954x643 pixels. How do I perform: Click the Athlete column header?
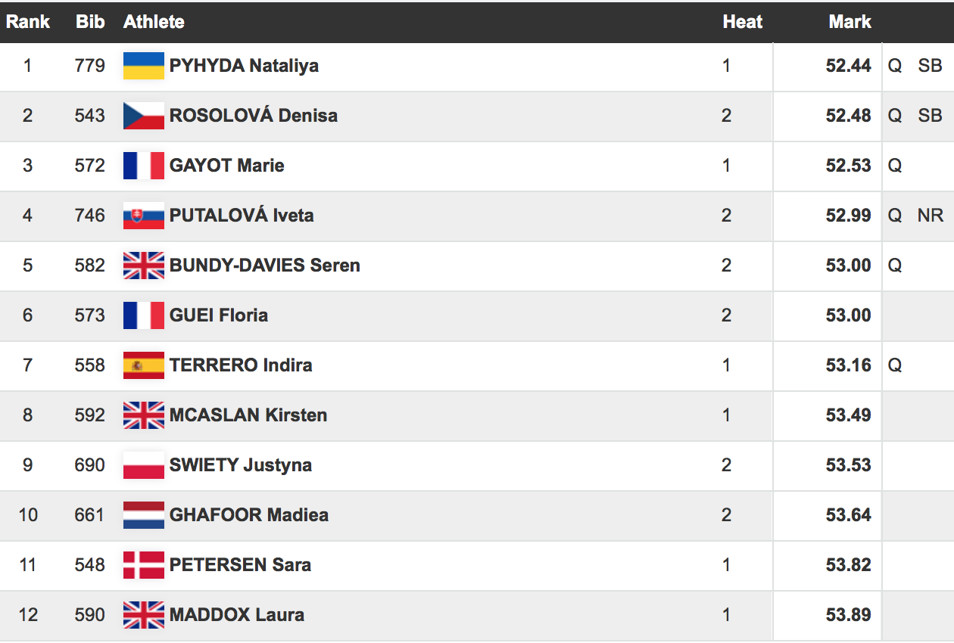[154, 22]
